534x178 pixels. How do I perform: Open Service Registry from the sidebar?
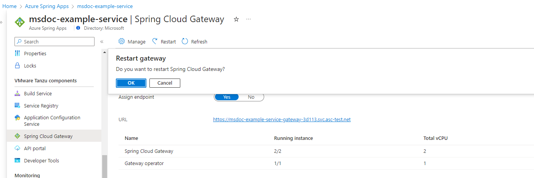(x=41, y=106)
